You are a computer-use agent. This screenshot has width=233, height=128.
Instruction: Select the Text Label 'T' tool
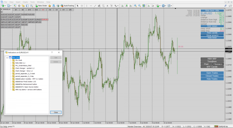[112, 6]
